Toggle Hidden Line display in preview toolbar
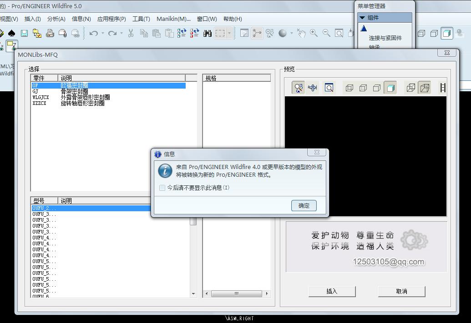 point(363,88)
